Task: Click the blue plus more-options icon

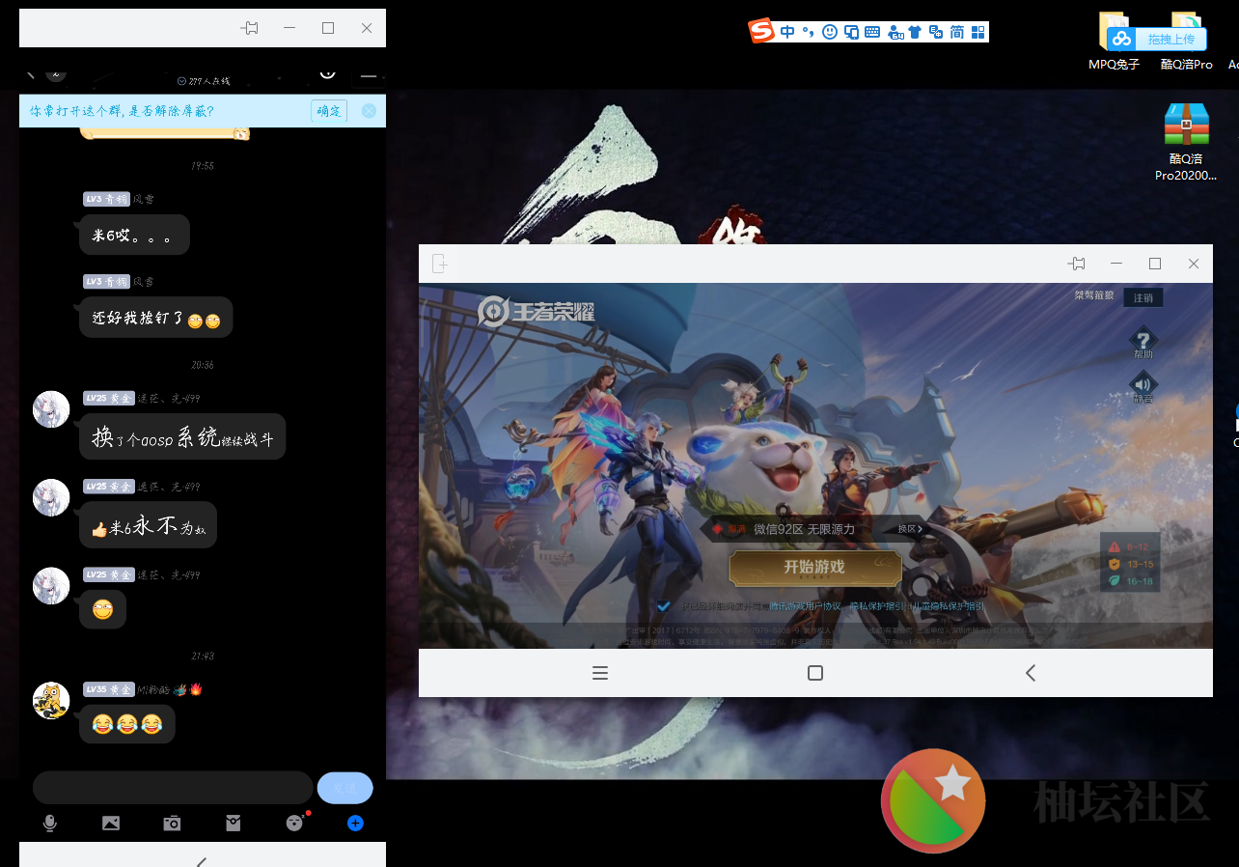Action: (355, 824)
